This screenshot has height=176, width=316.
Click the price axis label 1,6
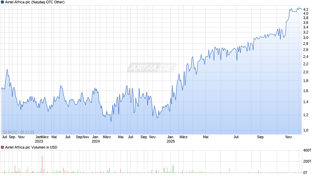pos(306,91)
